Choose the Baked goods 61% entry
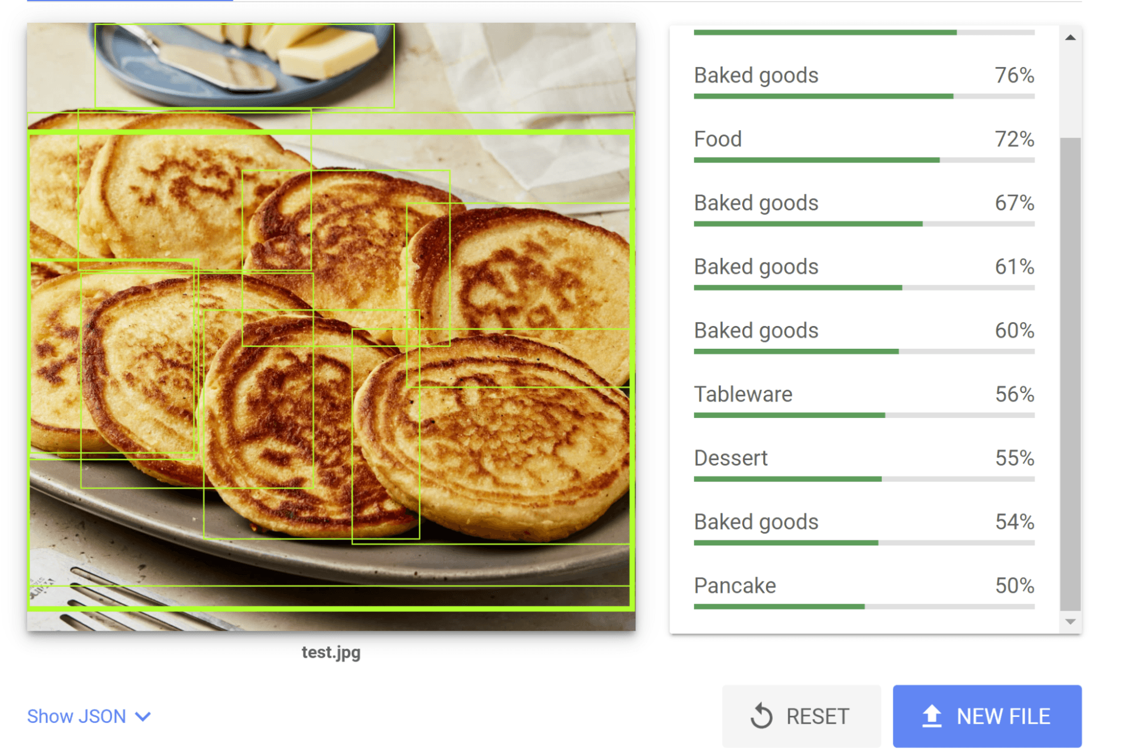Screen dimensions: 1136x752 (756, 267)
